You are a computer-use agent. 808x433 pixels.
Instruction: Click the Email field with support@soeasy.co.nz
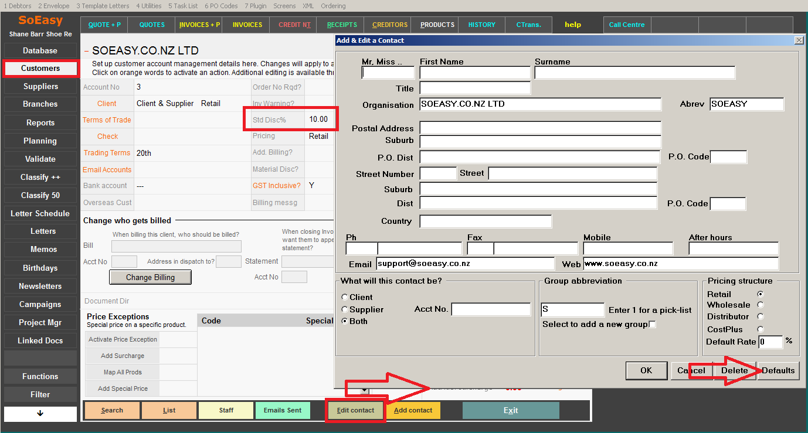click(466, 264)
